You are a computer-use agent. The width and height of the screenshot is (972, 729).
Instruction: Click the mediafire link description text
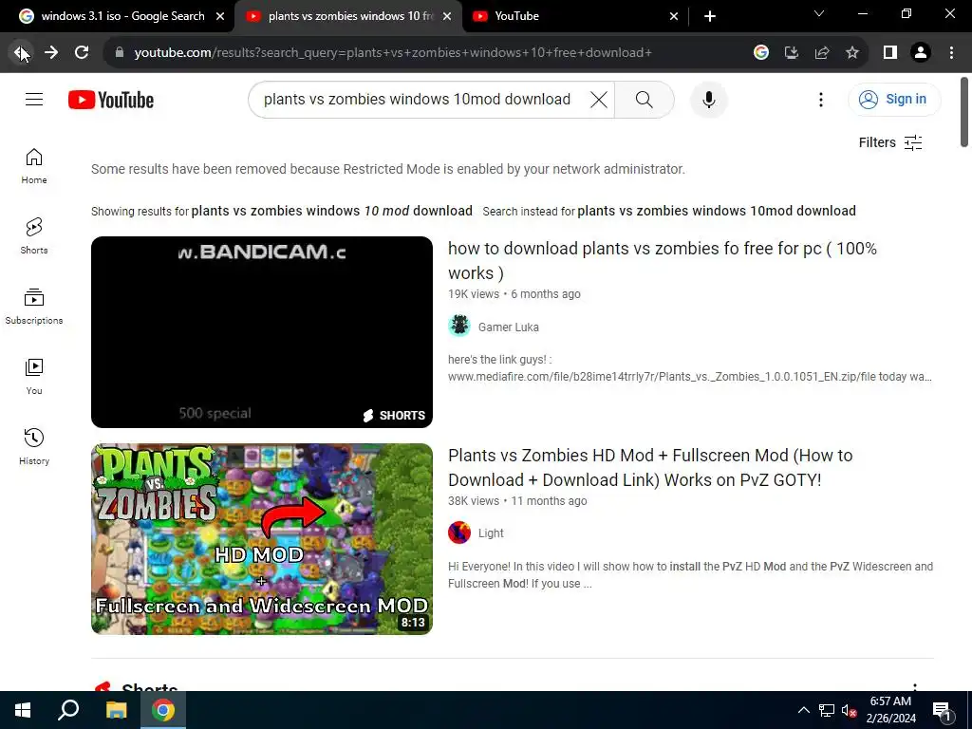point(690,368)
